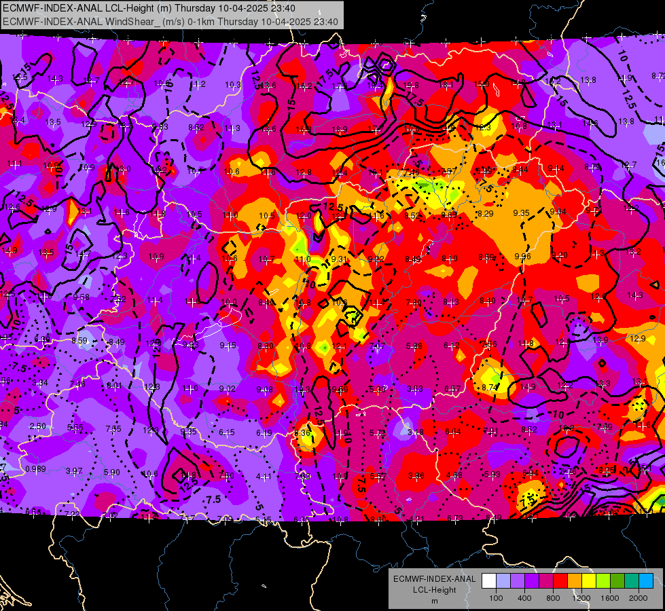The width and height of the screenshot is (665, 611).
Task: Click the wind shear value '0.989'
Action: pos(35,469)
